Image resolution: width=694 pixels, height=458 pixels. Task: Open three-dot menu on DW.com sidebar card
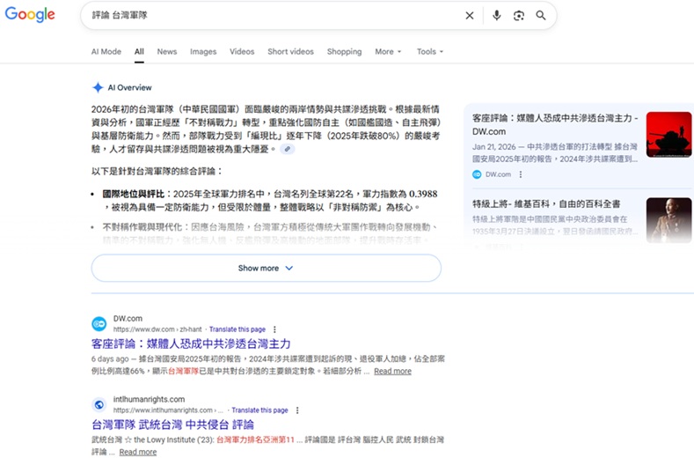[x=519, y=174]
